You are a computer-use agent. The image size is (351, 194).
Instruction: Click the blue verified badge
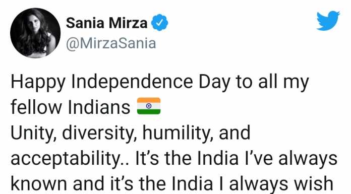click(x=159, y=22)
